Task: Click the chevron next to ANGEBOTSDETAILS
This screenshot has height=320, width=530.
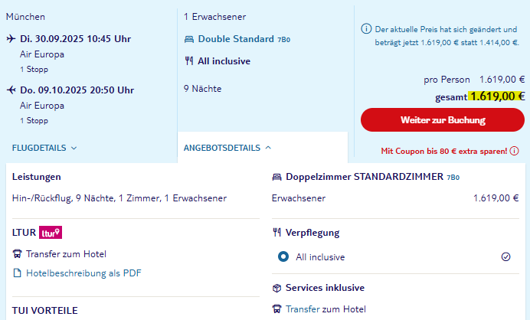Action: [x=268, y=148]
